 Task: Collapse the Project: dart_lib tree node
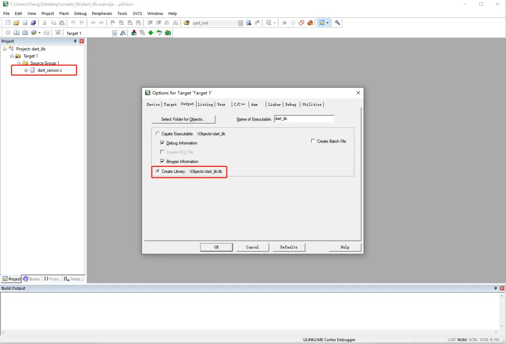(5, 49)
